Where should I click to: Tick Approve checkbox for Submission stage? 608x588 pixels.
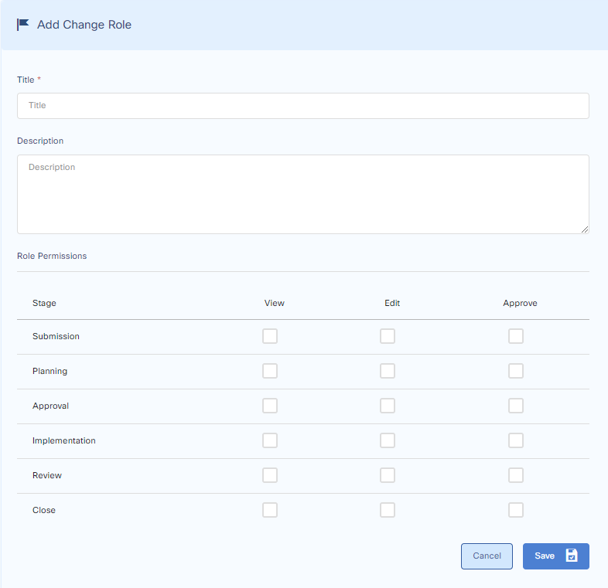(516, 336)
